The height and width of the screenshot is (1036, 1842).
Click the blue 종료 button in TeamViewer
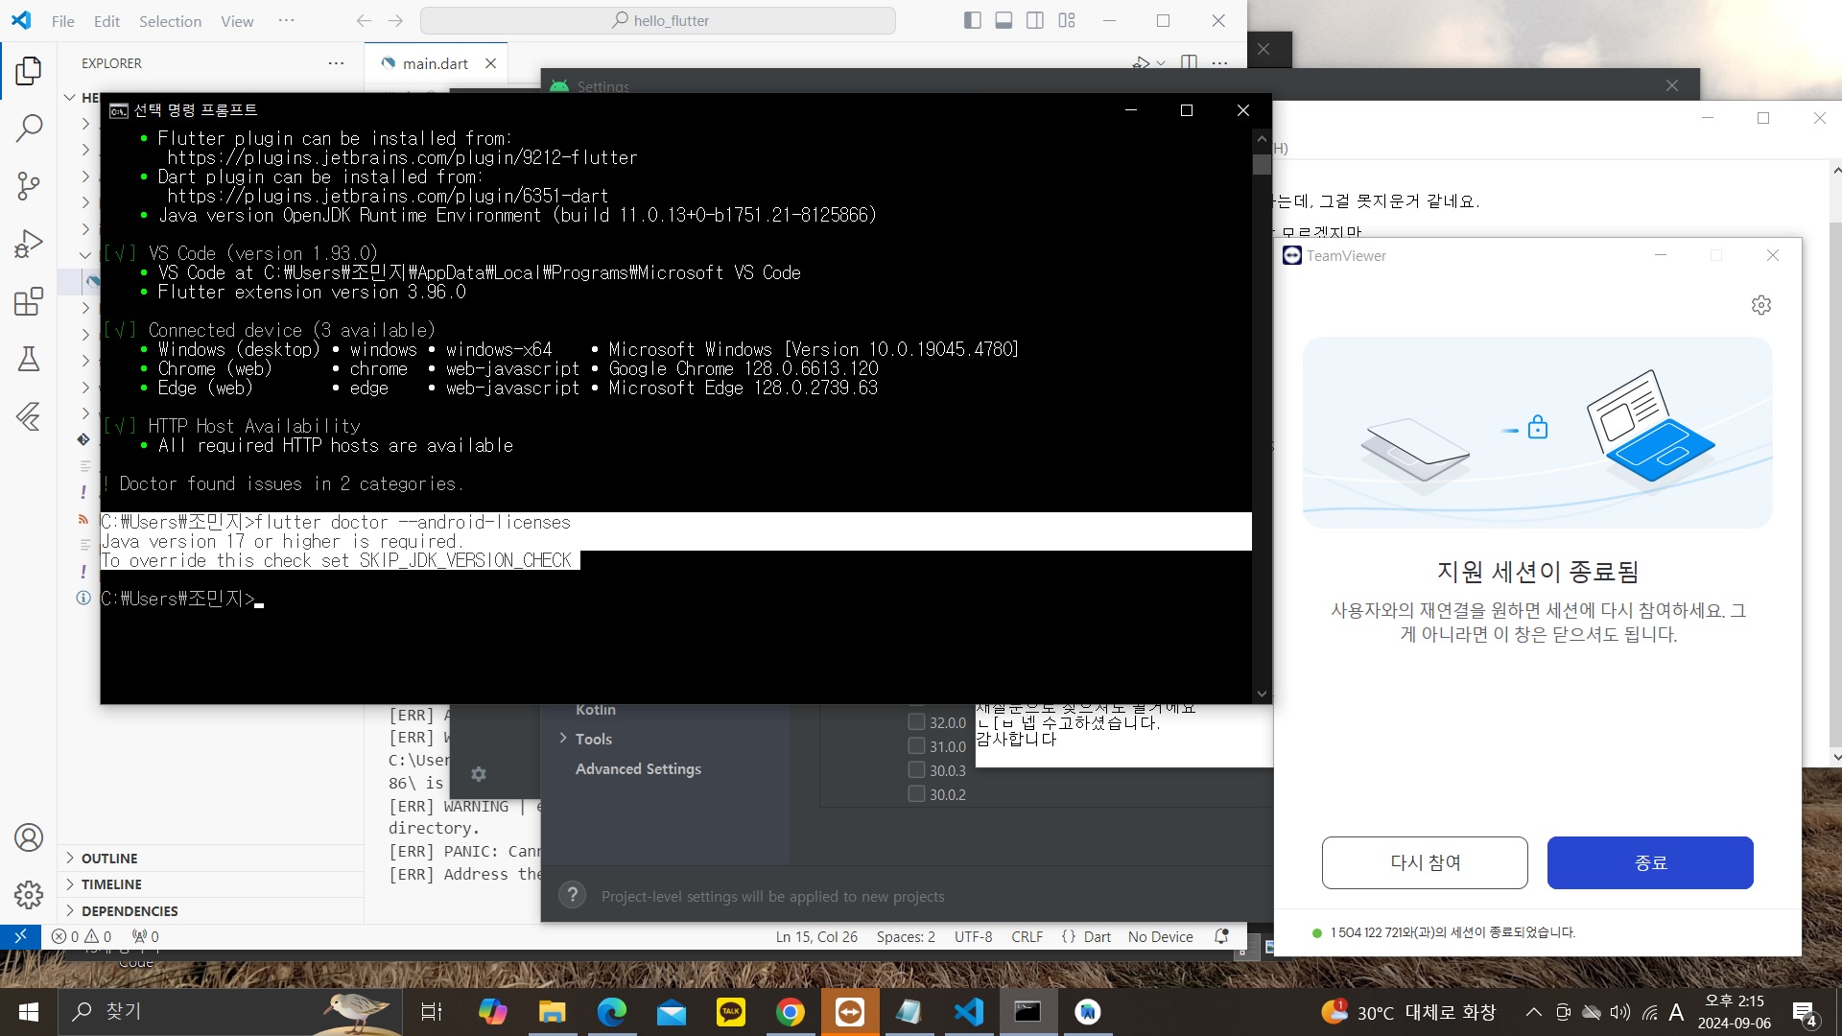[1650, 862]
